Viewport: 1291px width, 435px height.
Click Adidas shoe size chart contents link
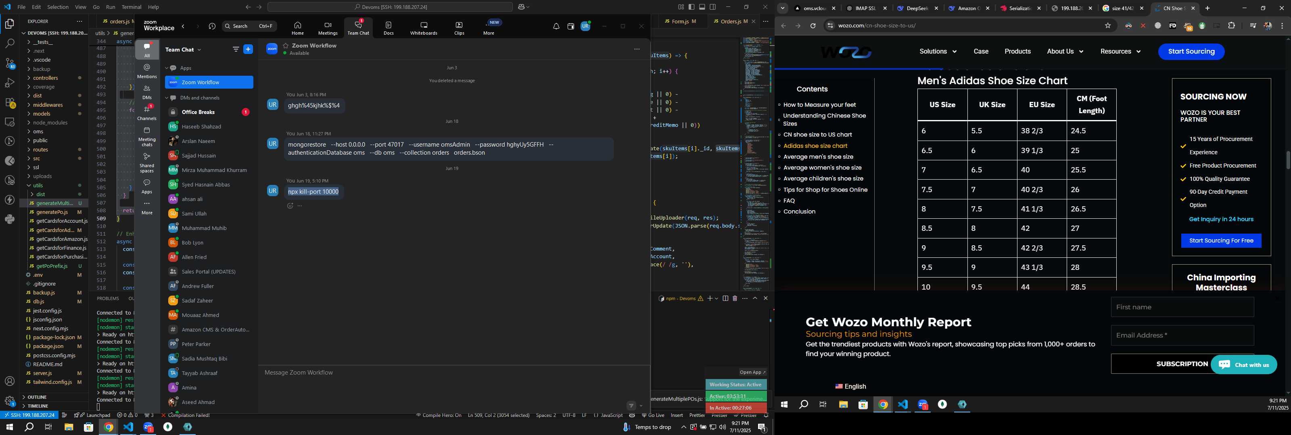pos(815,146)
